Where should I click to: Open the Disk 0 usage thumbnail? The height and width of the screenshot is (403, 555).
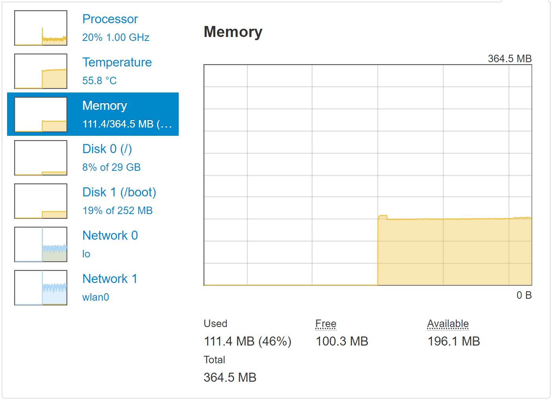pos(41,158)
